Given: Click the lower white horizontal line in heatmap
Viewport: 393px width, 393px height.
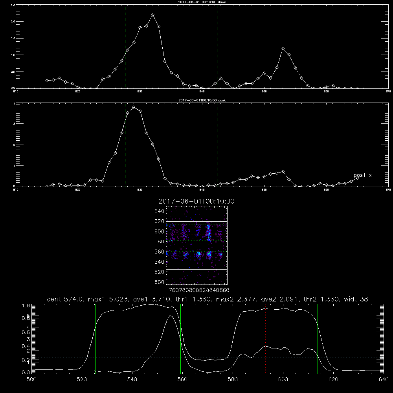Looking at the screenshot, I should (x=197, y=270).
